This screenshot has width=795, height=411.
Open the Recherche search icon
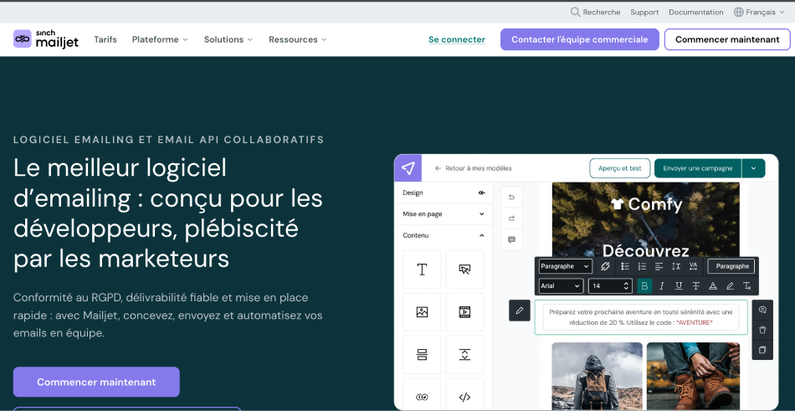(575, 13)
